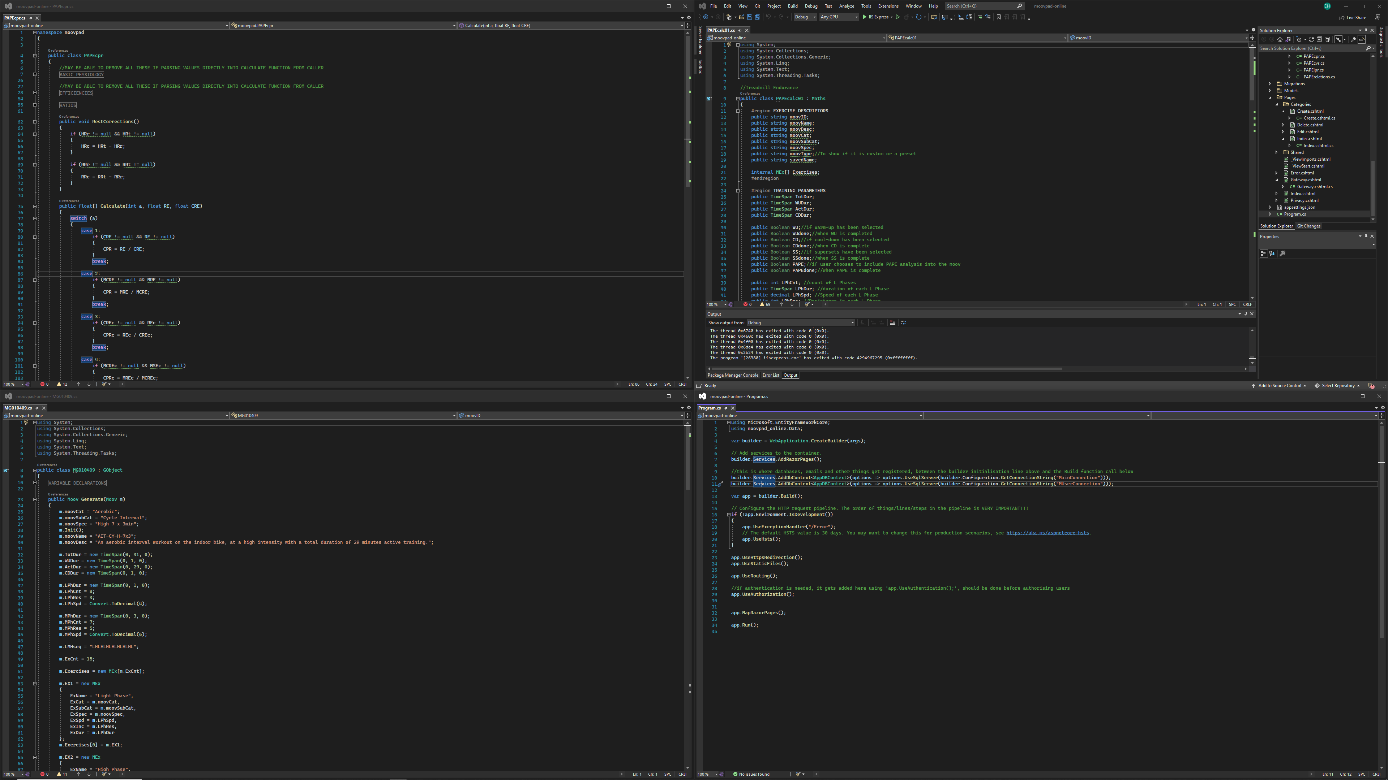Image resolution: width=1388 pixels, height=780 pixels.
Task: Toggle Preview Selected Items in Solution Explorer
Action: click(x=1362, y=39)
